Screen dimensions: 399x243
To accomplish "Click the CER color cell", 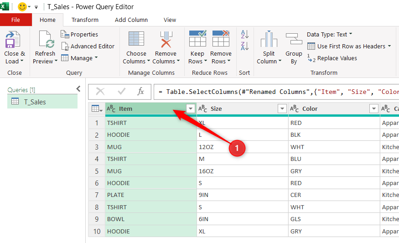I will coord(334,195).
